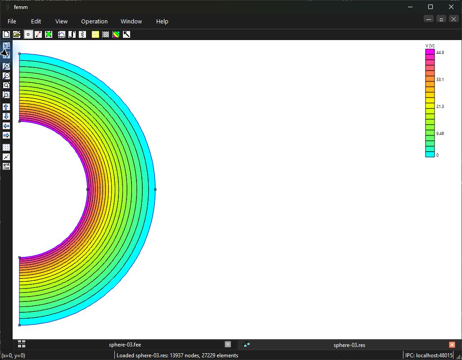Close the sphere-03.fee tab
The width and height of the screenshot is (462, 360).
click(x=228, y=344)
